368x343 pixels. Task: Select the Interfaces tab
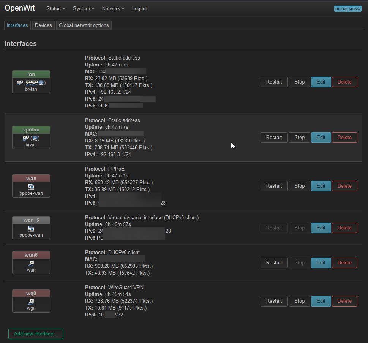17,25
